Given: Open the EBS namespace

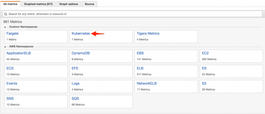Looking at the screenshot, I should point(140,53).
